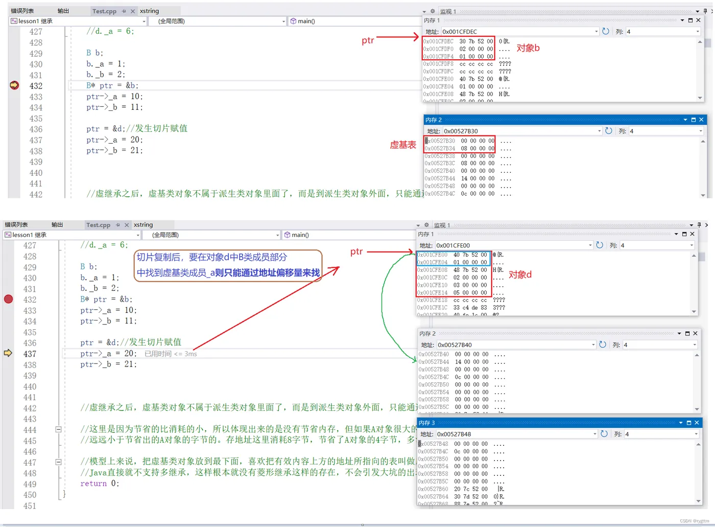715x527 pixels.
Task: Maximize the 内存 1 panel showing 0x001CFDEC
Action: (690, 20)
